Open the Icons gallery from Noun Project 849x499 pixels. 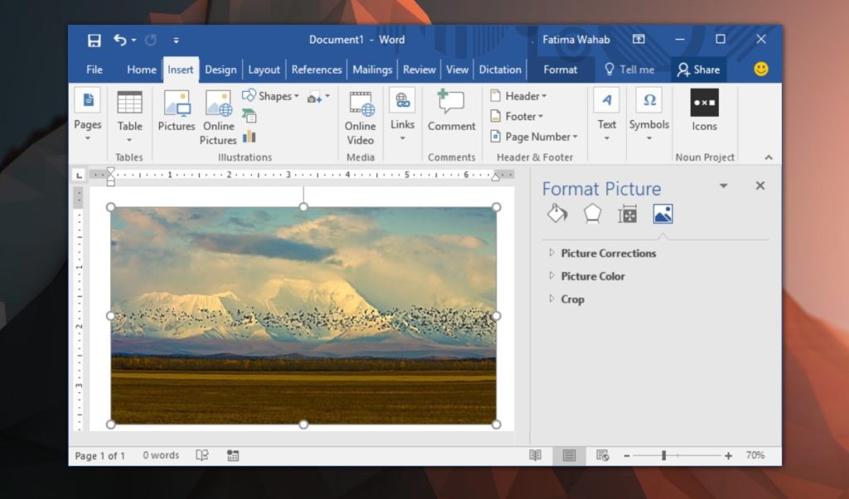click(704, 114)
